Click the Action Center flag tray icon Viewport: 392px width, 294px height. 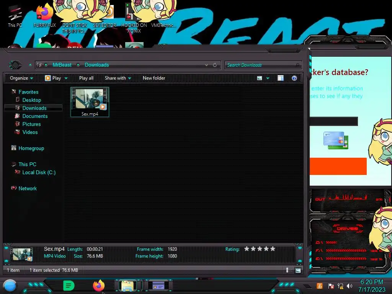coord(331,286)
